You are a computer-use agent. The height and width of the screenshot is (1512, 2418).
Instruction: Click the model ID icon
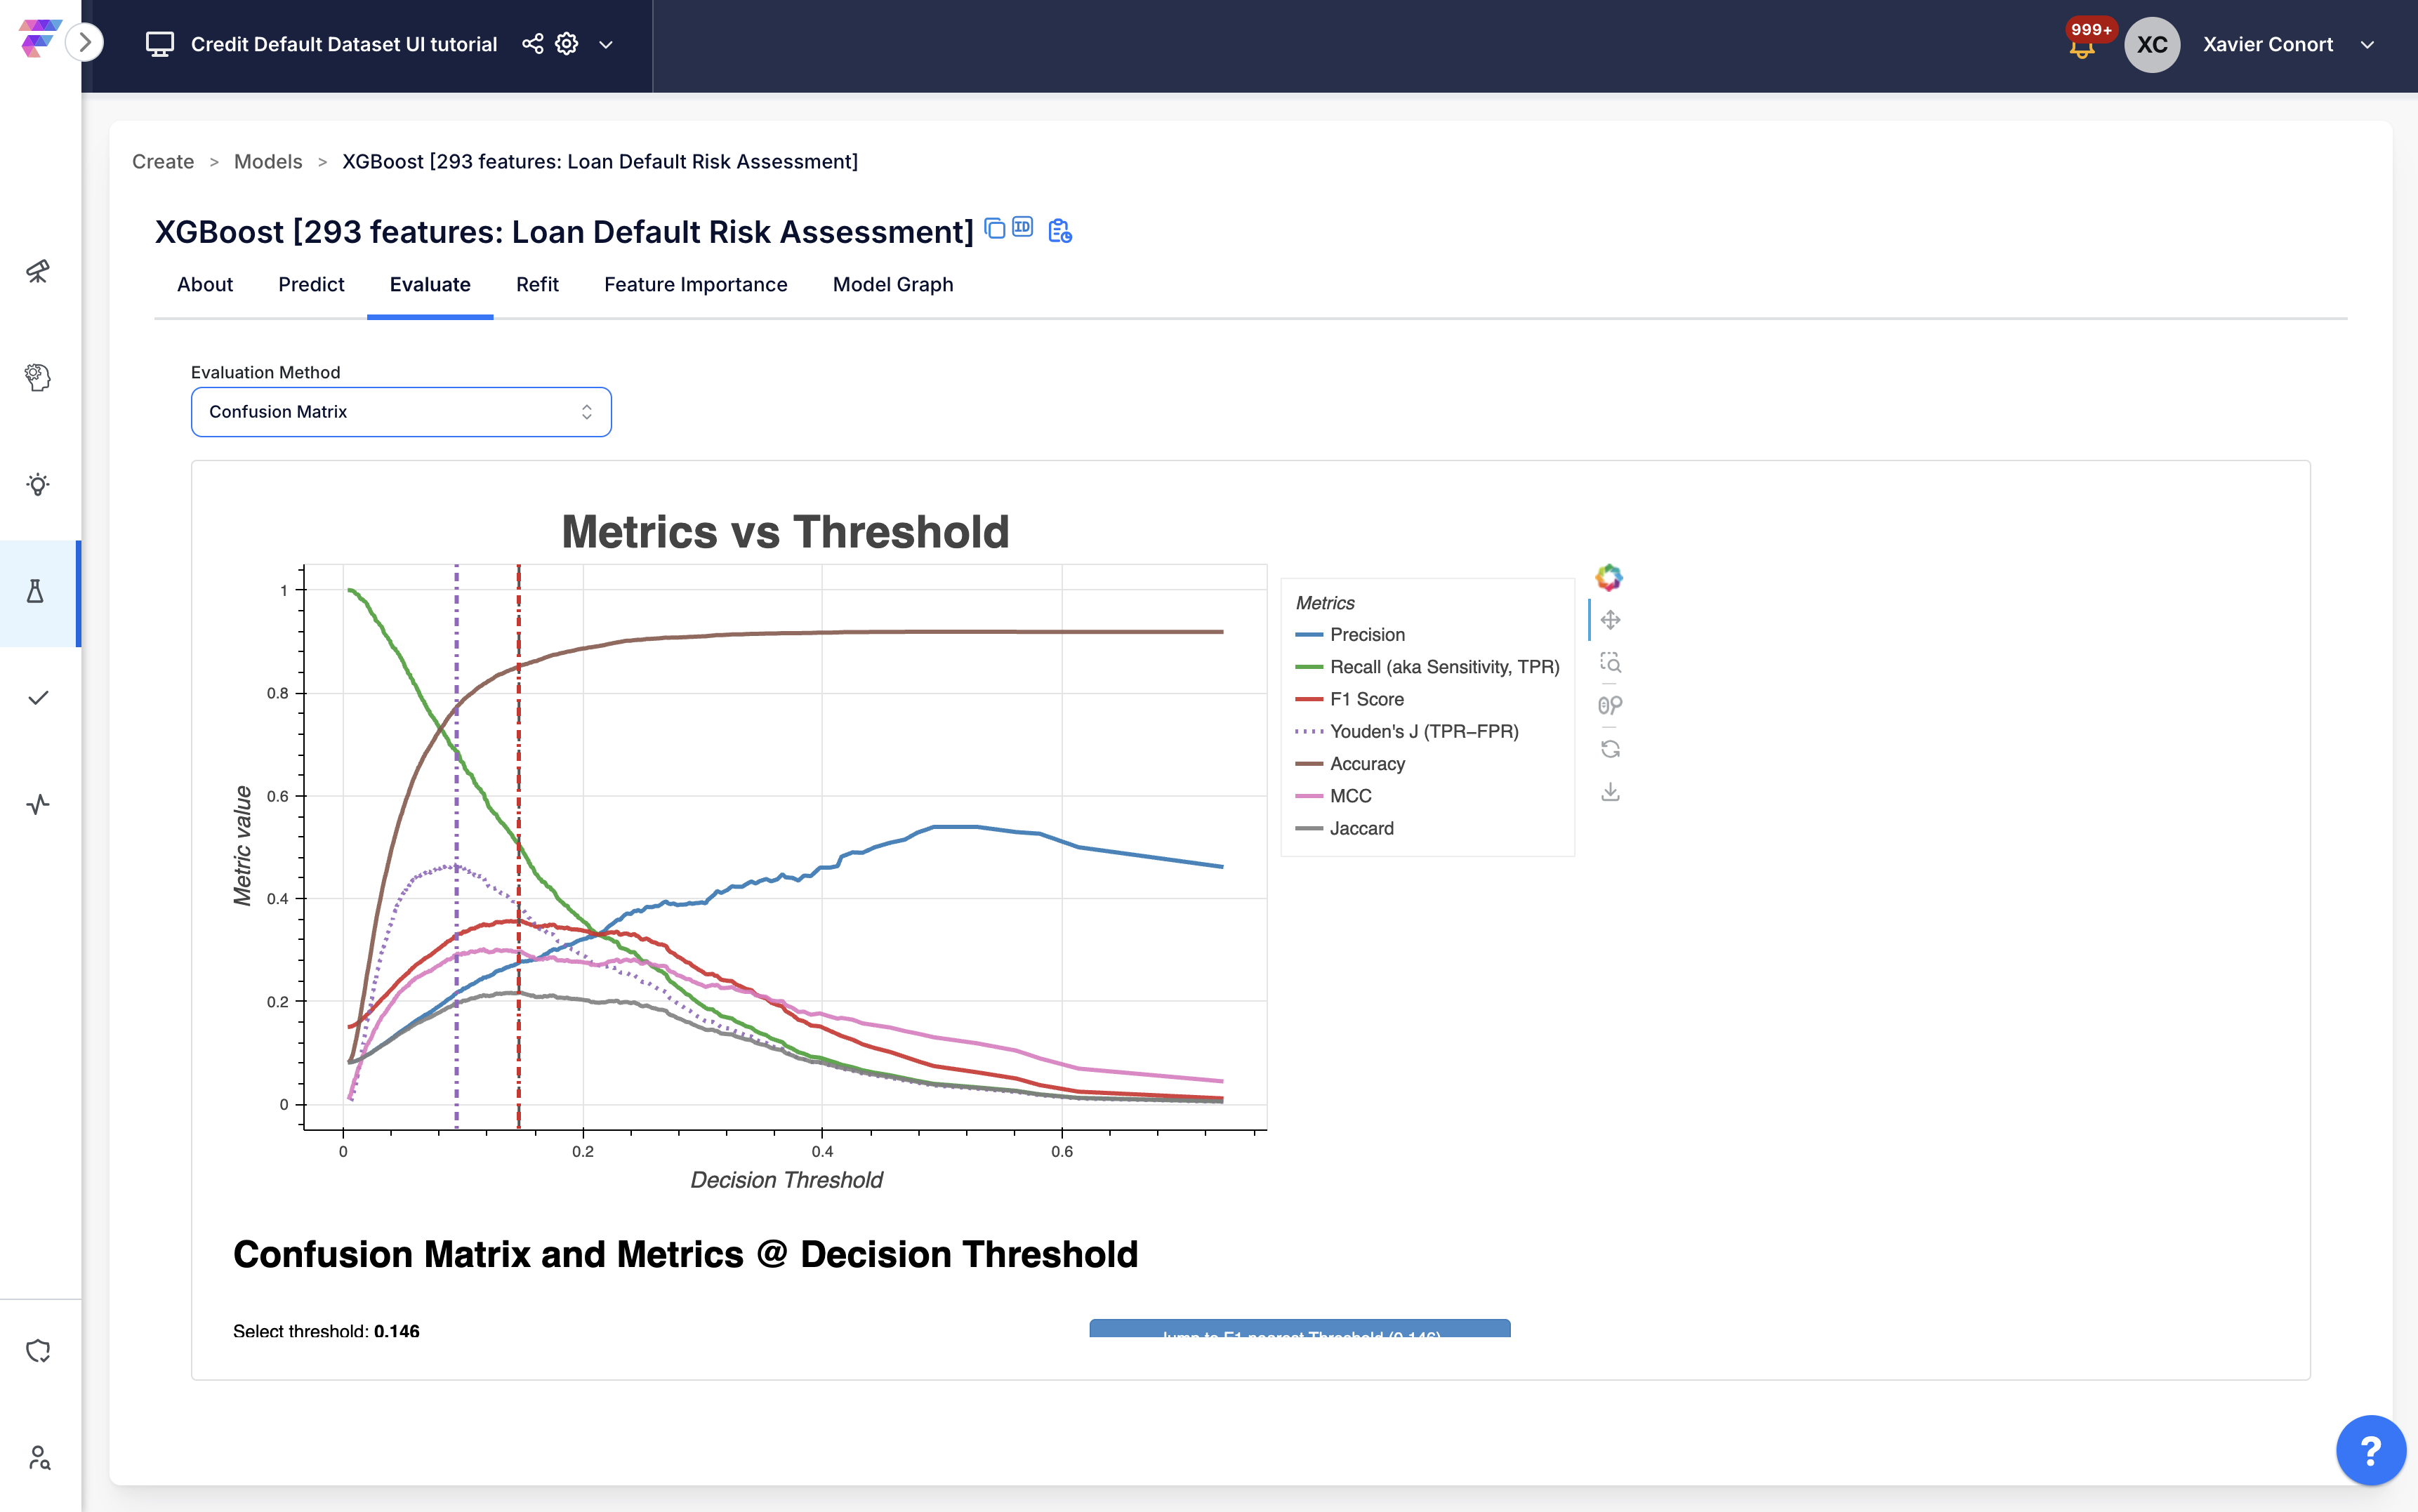click(x=1022, y=227)
